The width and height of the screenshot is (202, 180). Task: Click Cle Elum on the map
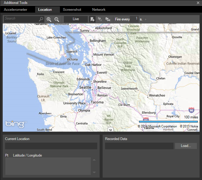[124, 105]
